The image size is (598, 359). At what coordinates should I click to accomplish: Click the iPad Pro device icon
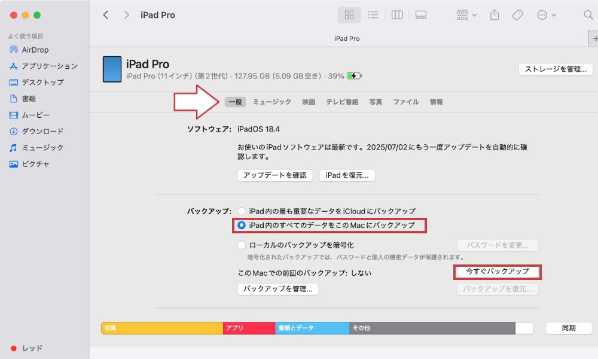112,69
